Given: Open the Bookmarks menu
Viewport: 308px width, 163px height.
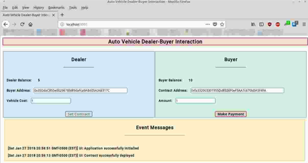Looking at the screenshot, I should [x=56, y=7].
